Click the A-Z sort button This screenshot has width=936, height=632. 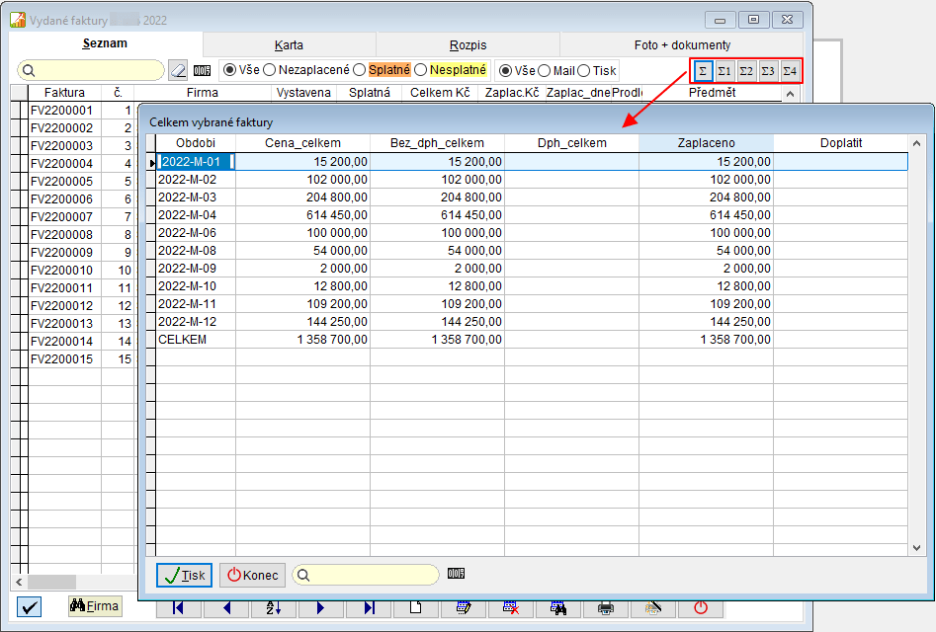(x=274, y=607)
